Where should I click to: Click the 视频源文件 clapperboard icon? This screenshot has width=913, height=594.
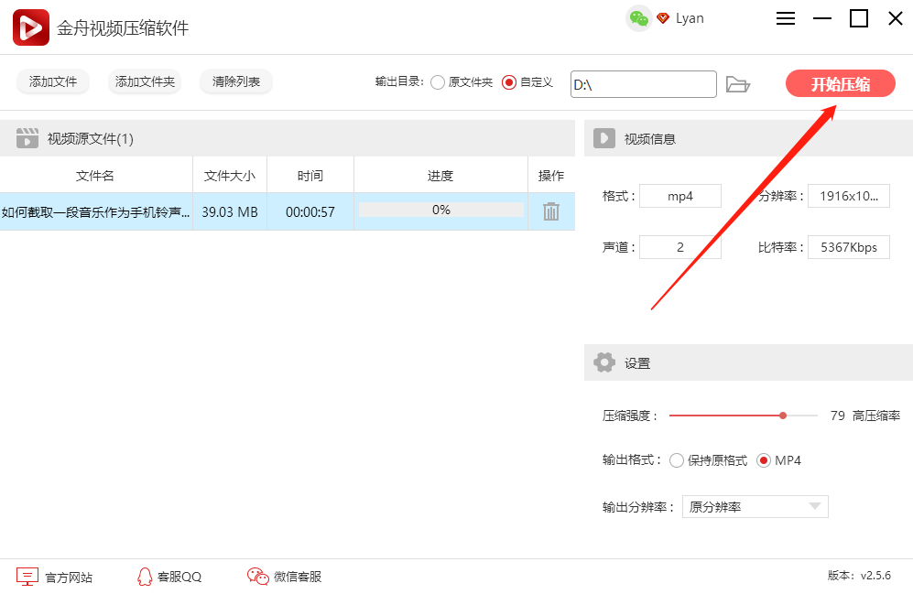(x=27, y=138)
